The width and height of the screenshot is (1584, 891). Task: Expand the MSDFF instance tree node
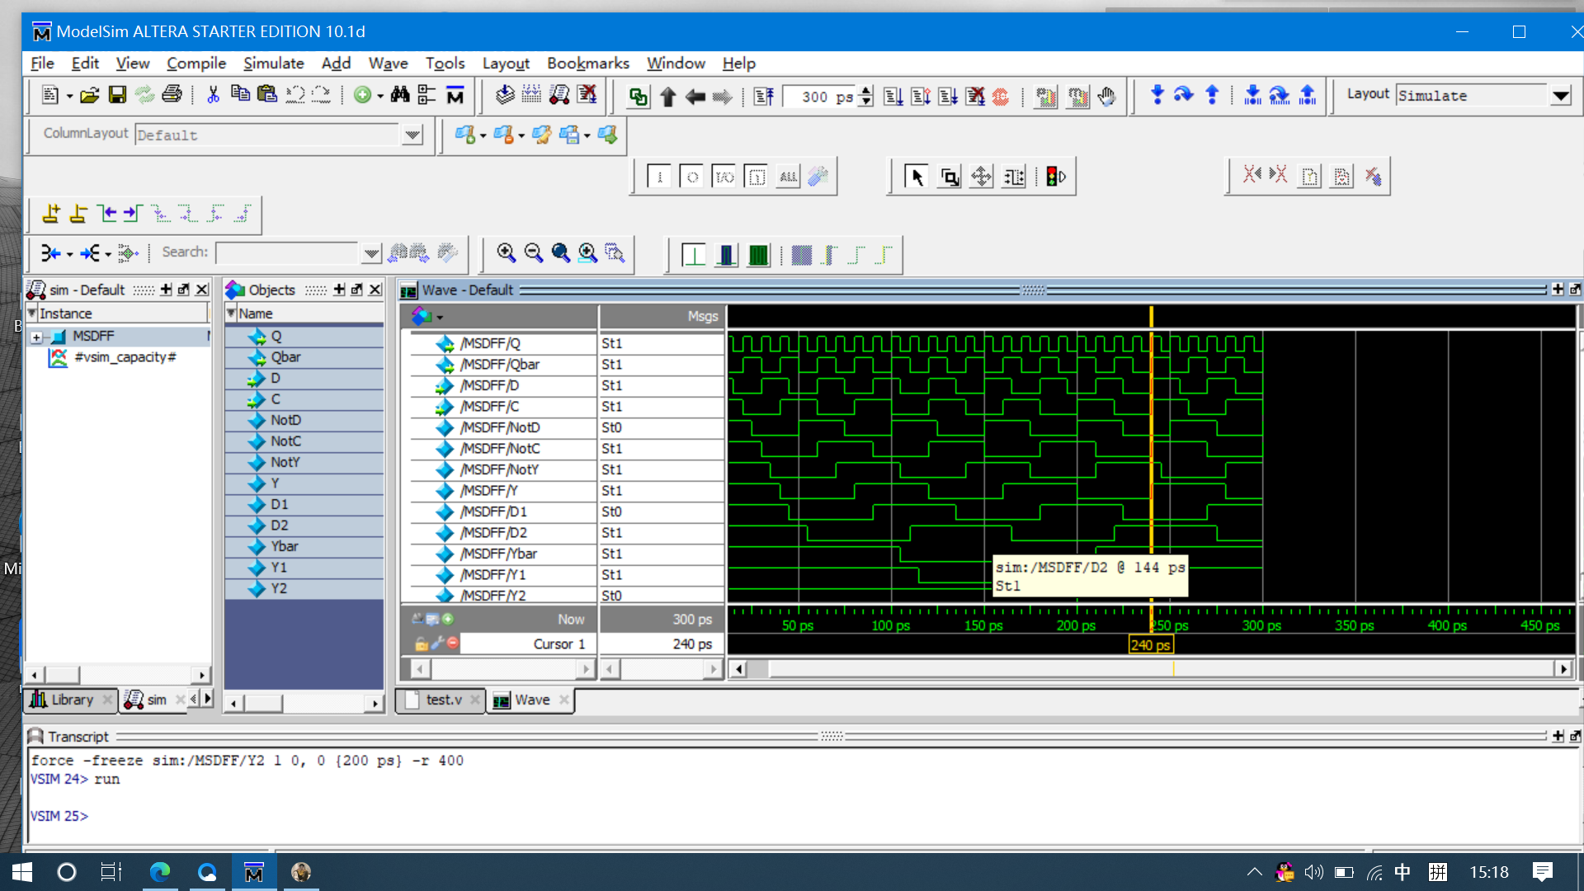[36, 337]
